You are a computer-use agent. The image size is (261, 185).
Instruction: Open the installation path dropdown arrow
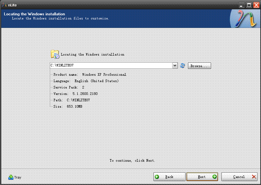175,66
